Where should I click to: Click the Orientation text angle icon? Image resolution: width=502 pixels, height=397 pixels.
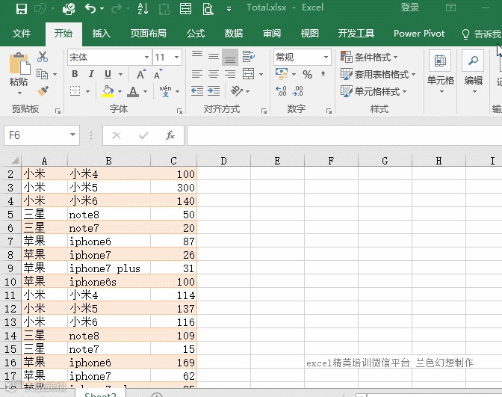coord(238,91)
